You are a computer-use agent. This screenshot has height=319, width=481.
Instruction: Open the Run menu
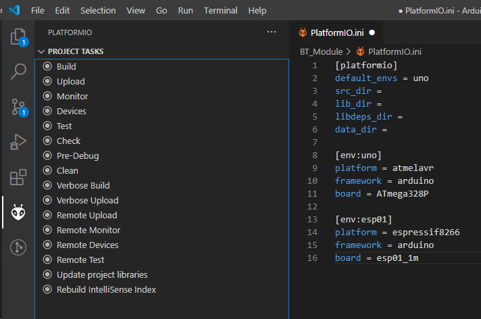tap(186, 10)
